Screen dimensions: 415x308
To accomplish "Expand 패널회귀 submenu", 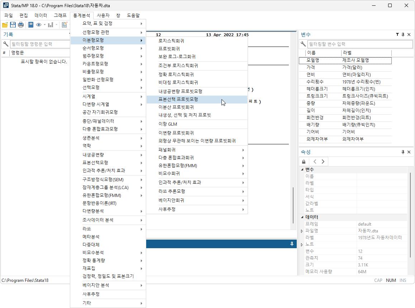I will (197, 150).
